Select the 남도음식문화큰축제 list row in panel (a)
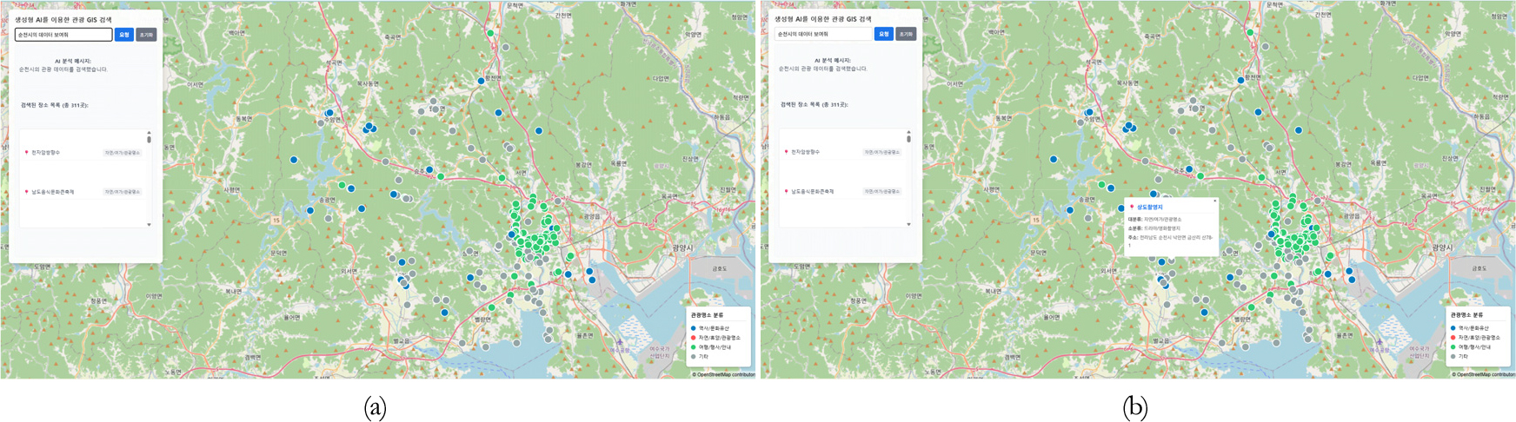 coord(83,192)
